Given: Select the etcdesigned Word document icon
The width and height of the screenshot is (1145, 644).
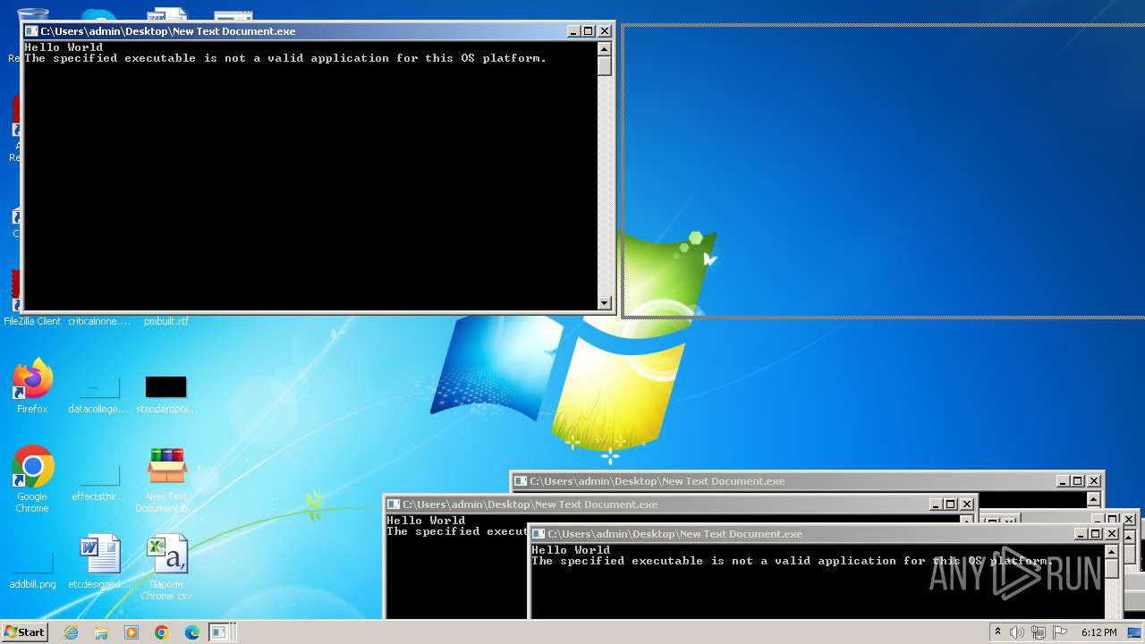Looking at the screenshot, I should [x=99, y=555].
